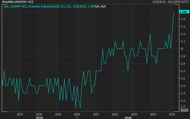190x119 pixels.
Task: Click the 2022 year label on the time axis
Action: [115, 114]
